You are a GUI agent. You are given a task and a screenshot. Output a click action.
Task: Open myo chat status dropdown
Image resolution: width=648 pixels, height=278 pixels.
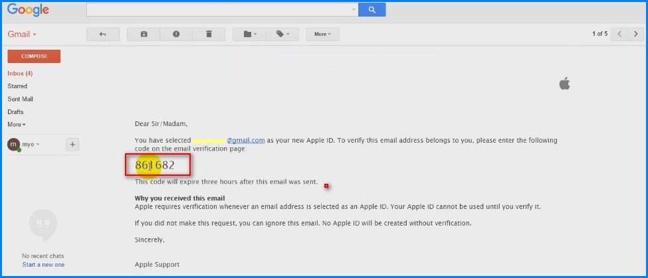(x=38, y=145)
